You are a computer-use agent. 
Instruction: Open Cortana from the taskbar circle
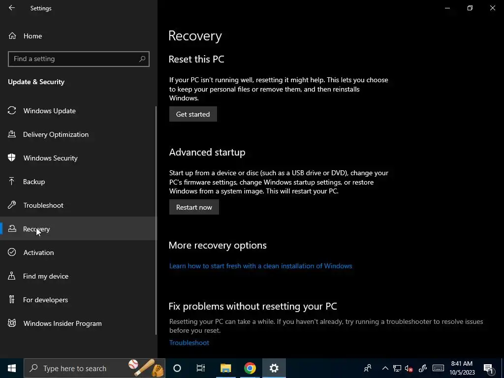(x=177, y=368)
